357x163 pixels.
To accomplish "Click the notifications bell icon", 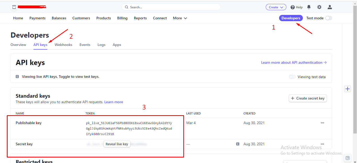I will pos(309,7).
